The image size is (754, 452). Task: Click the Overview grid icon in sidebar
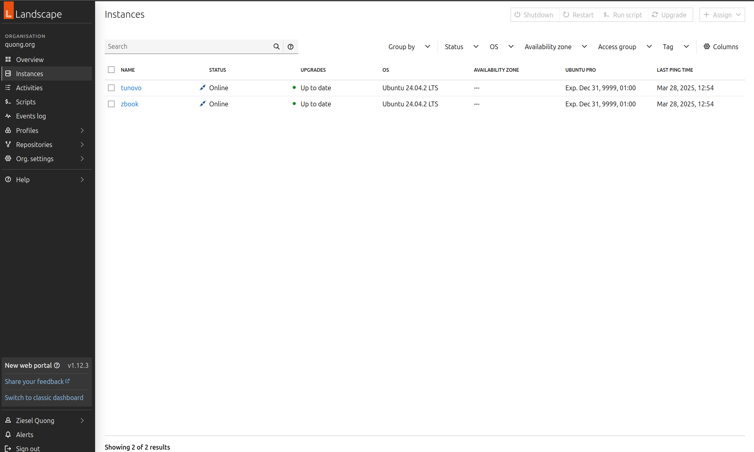tap(8, 59)
